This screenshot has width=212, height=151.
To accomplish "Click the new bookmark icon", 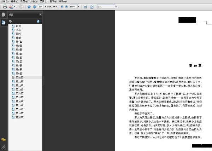I will 39,21.
